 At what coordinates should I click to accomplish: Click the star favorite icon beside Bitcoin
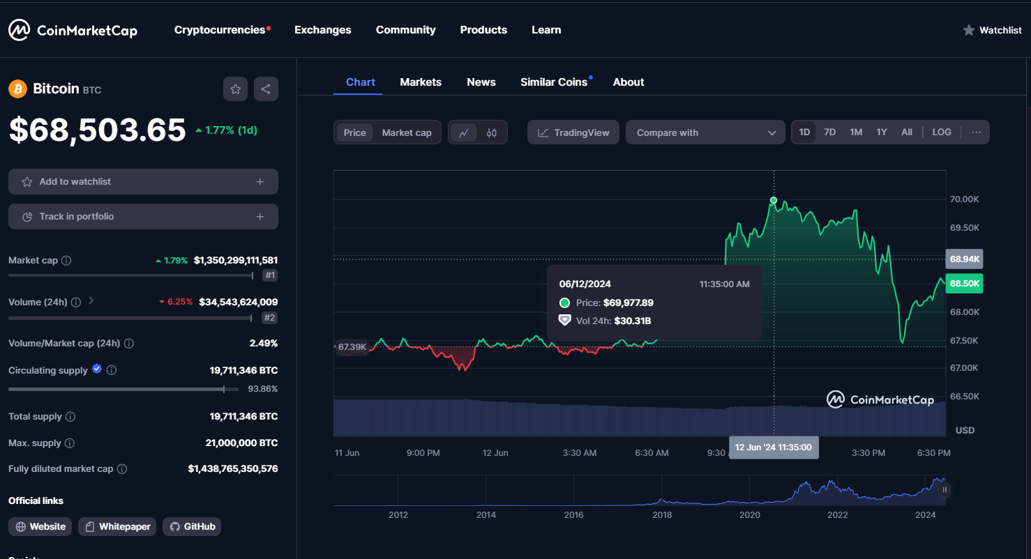236,89
